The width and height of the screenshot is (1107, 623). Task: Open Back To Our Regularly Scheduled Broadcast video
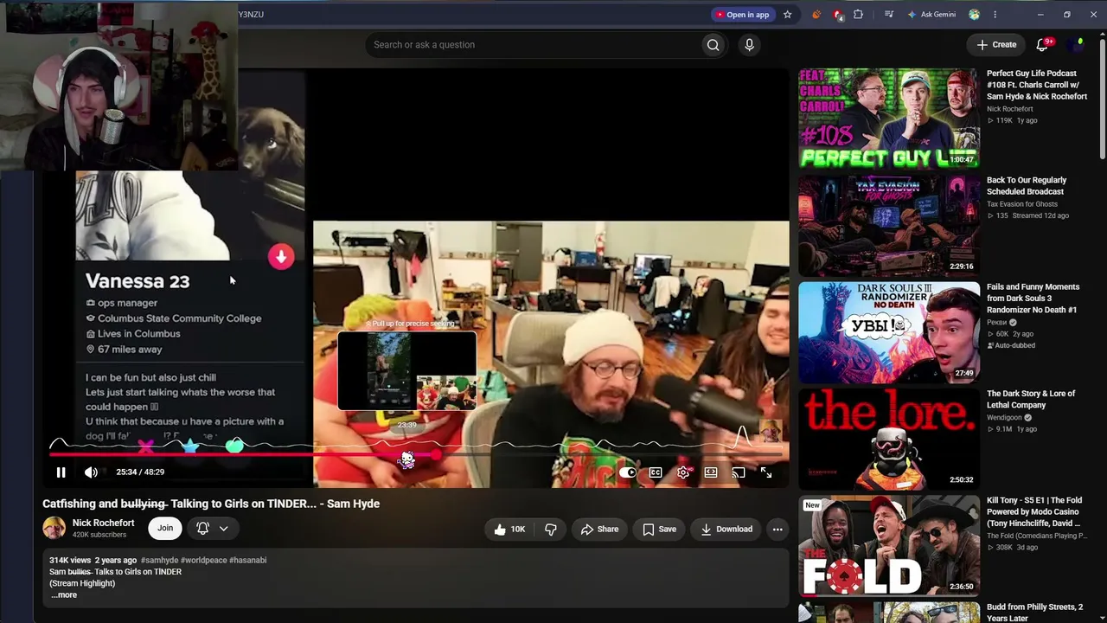coord(1027,186)
